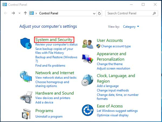Expand the address bar history dropdown
This screenshot has height=122, width=162.
coord(94,13)
